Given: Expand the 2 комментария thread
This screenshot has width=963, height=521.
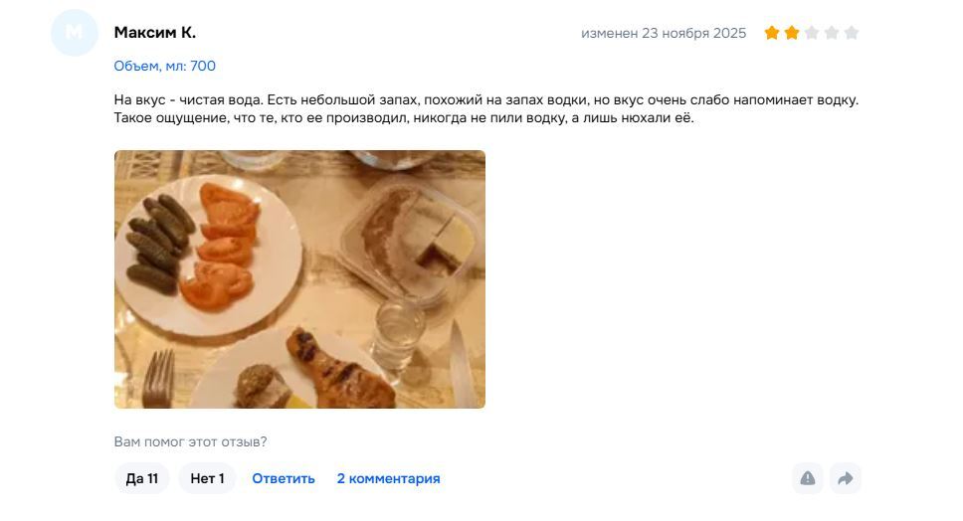Looking at the screenshot, I should [388, 478].
